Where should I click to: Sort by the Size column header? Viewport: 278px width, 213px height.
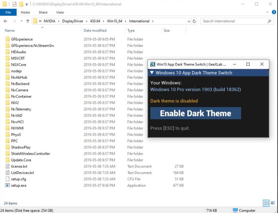(x=167, y=30)
